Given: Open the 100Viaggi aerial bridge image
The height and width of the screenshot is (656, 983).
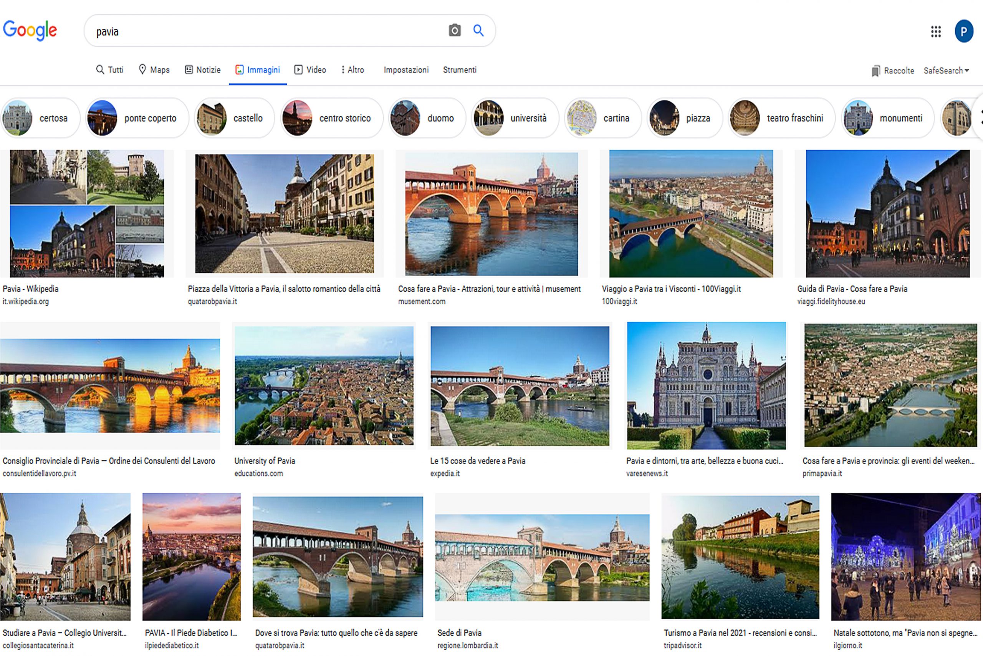Looking at the screenshot, I should 691,213.
